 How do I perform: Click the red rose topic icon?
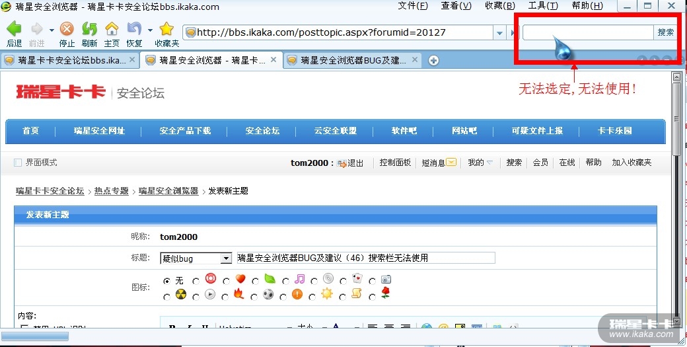pos(385,293)
